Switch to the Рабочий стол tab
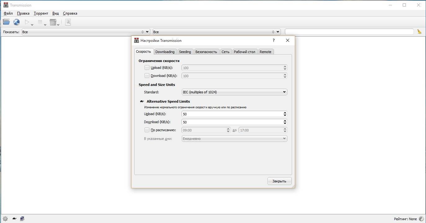This screenshot has width=426, height=223. click(244, 52)
